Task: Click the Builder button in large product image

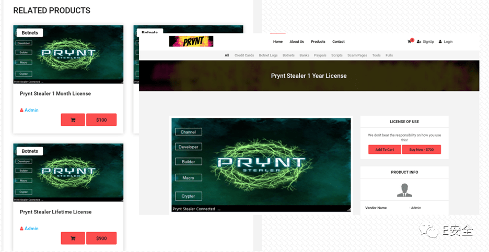Action: pyautogui.click(x=189, y=162)
